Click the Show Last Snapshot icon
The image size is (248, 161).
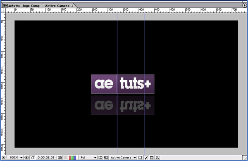click(65, 158)
